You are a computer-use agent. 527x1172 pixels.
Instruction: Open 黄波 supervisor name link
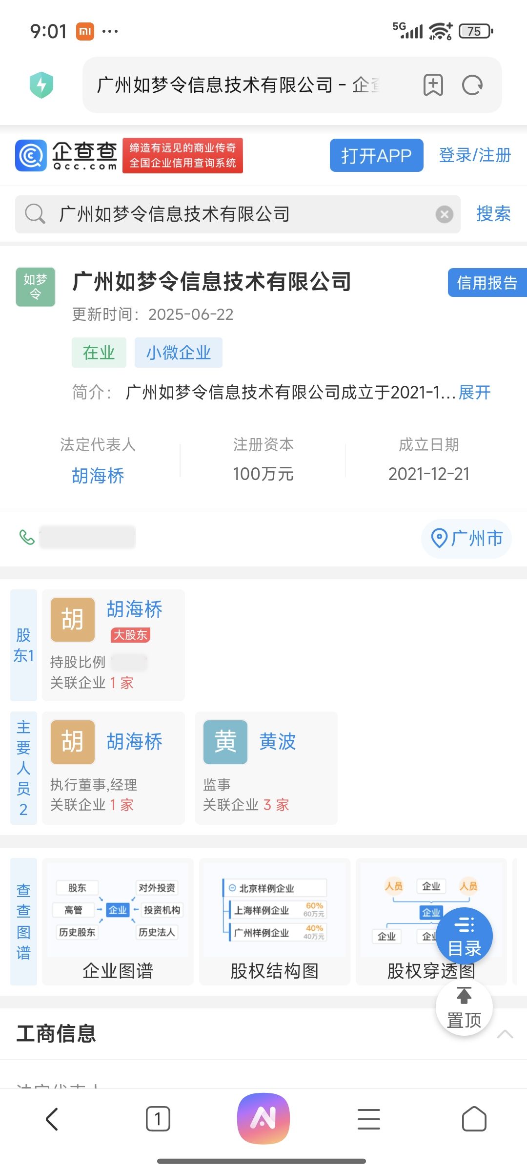(278, 742)
